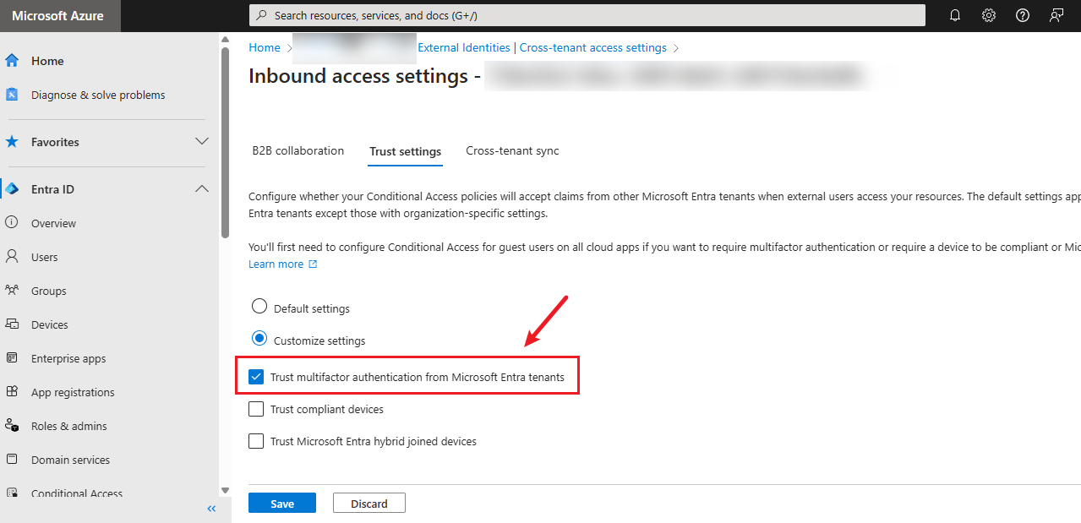1081x523 pixels.
Task: Switch to the B2B collaboration tab
Action: point(298,150)
